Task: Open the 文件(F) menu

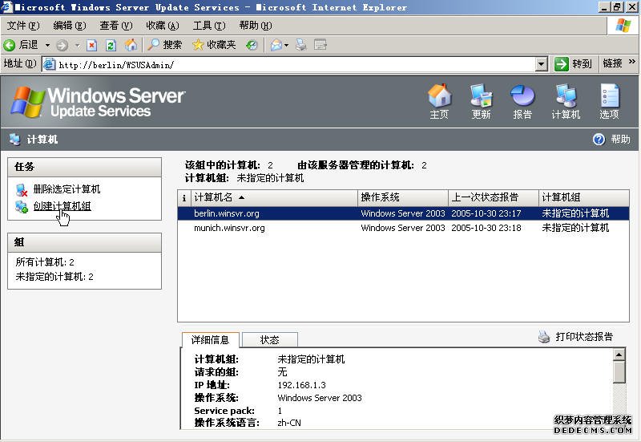Action: tap(23, 26)
